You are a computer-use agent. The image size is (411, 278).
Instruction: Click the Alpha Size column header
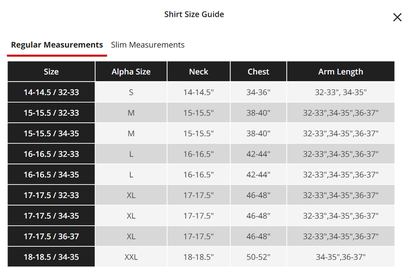point(131,71)
